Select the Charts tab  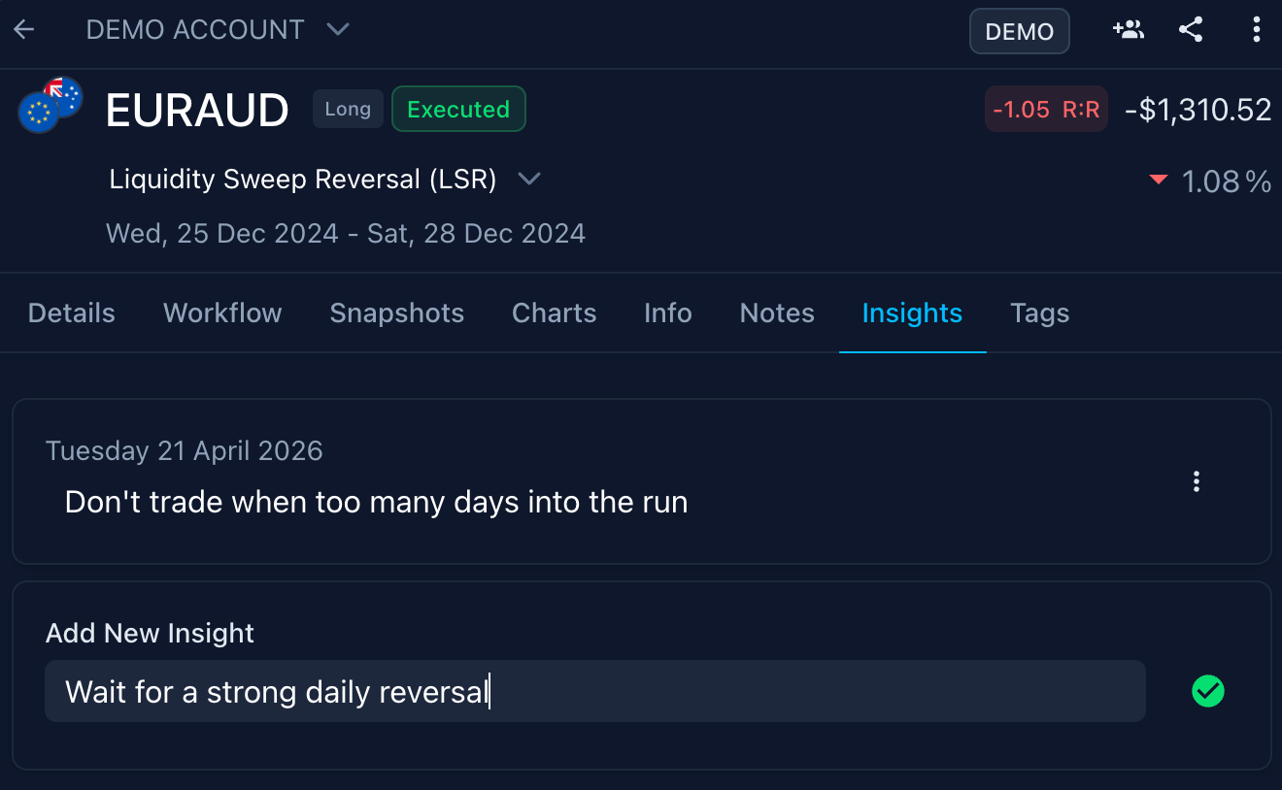click(x=554, y=313)
